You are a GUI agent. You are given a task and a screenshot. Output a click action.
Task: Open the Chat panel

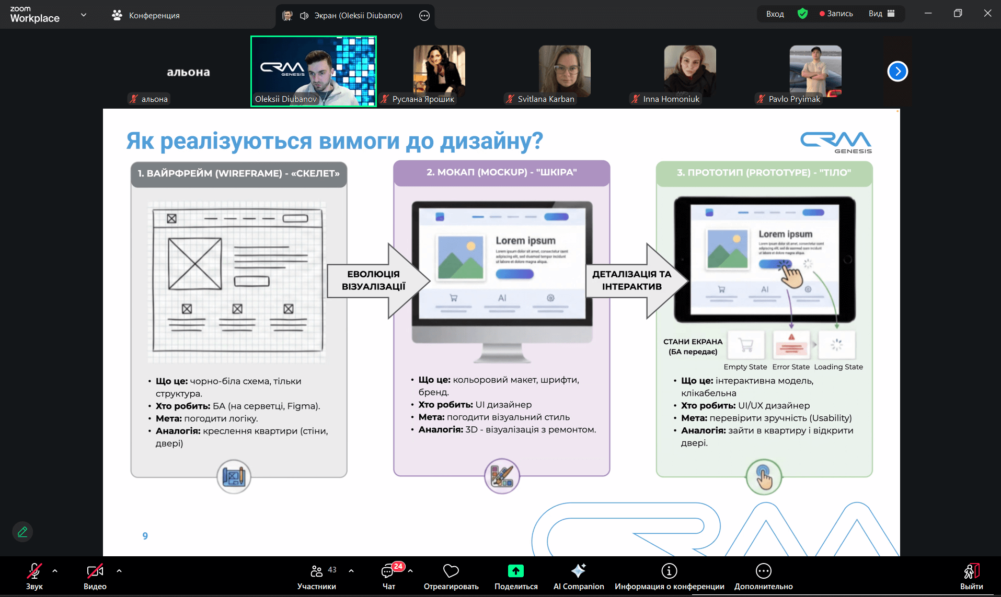tap(388, 576)
